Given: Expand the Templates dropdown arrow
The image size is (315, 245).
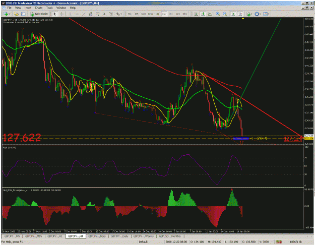Looking at the screenshot, I should pos(269,14).
